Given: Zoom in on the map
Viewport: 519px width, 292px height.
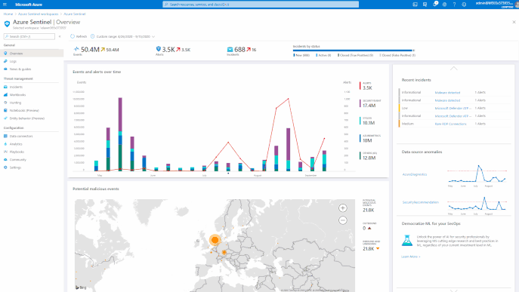Looking at the screenshot, I should (342, 208).
